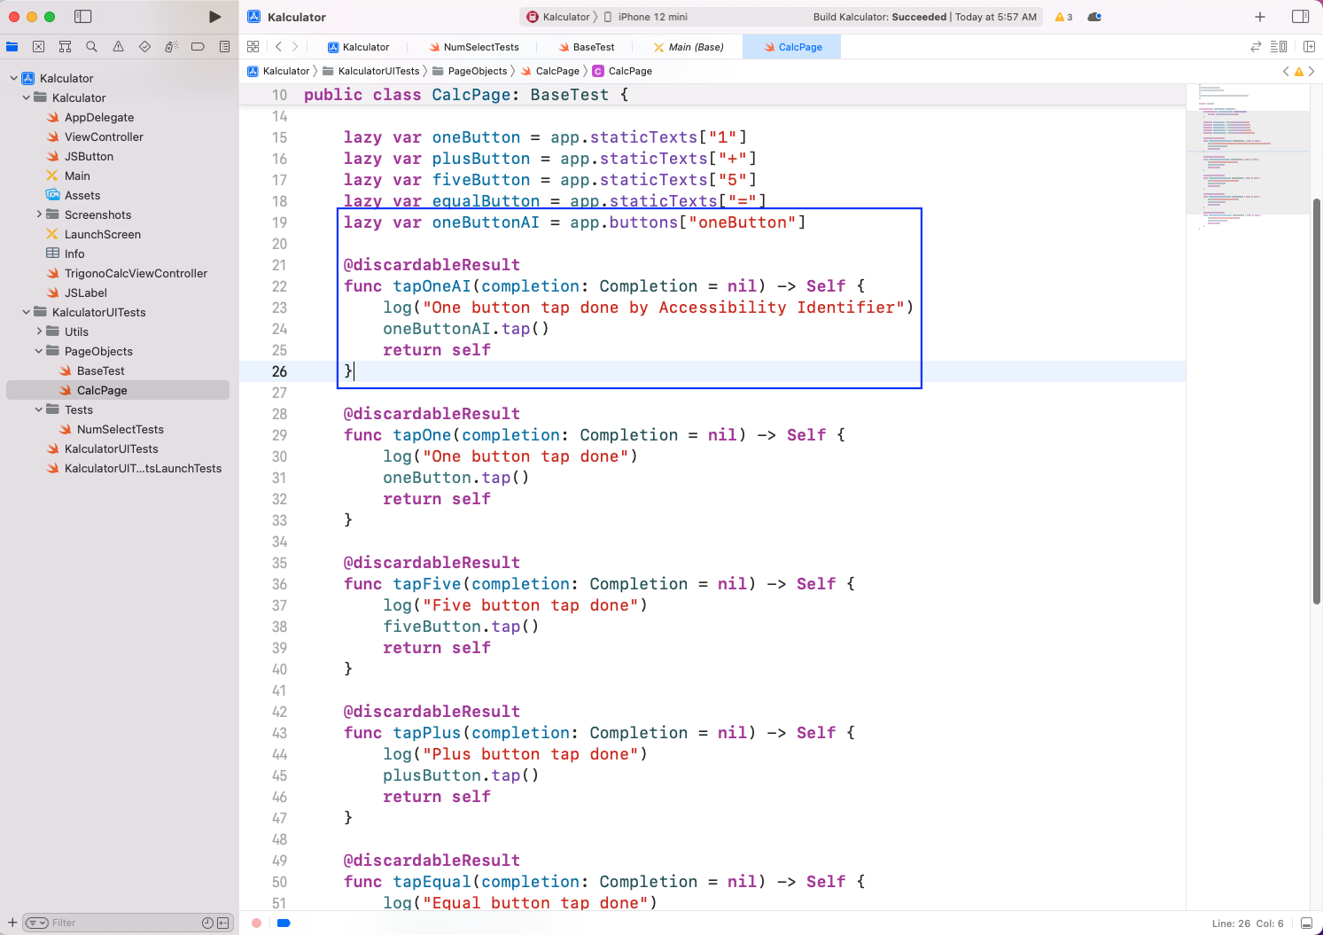Toggle the debug area panel
Image resolution: width=1323 pixels, height=935 pixels.
(x=1306, y=923)
